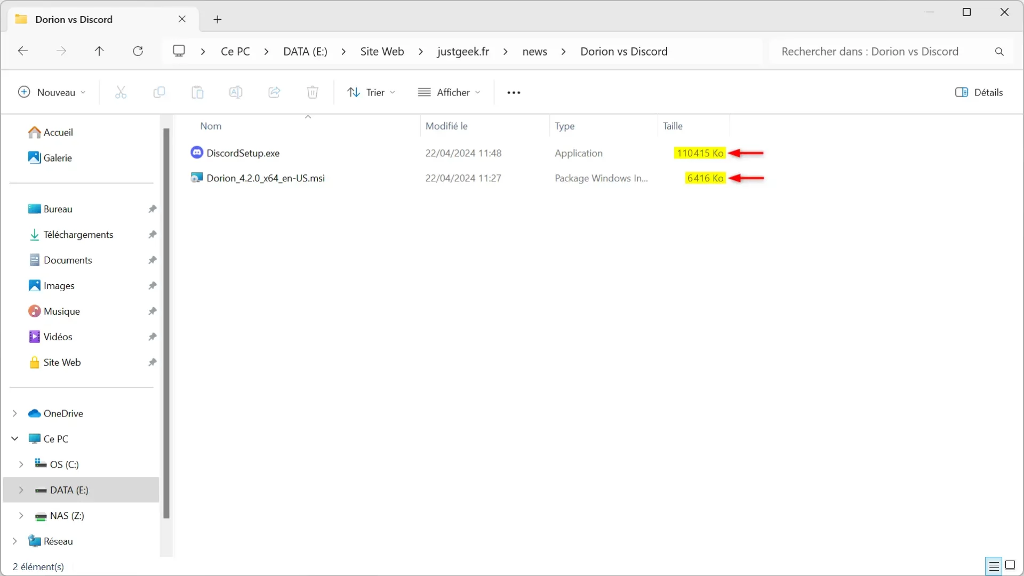Image resolution: width=1024 pixels, height=576 pixels.
Task: Open the Nouveau dropdown menu
Action: (52, 92)
